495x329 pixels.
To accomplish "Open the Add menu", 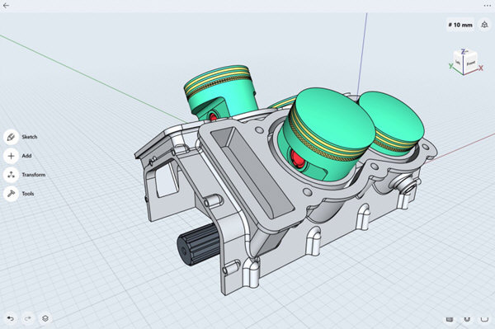I will (x=17, y=156).
